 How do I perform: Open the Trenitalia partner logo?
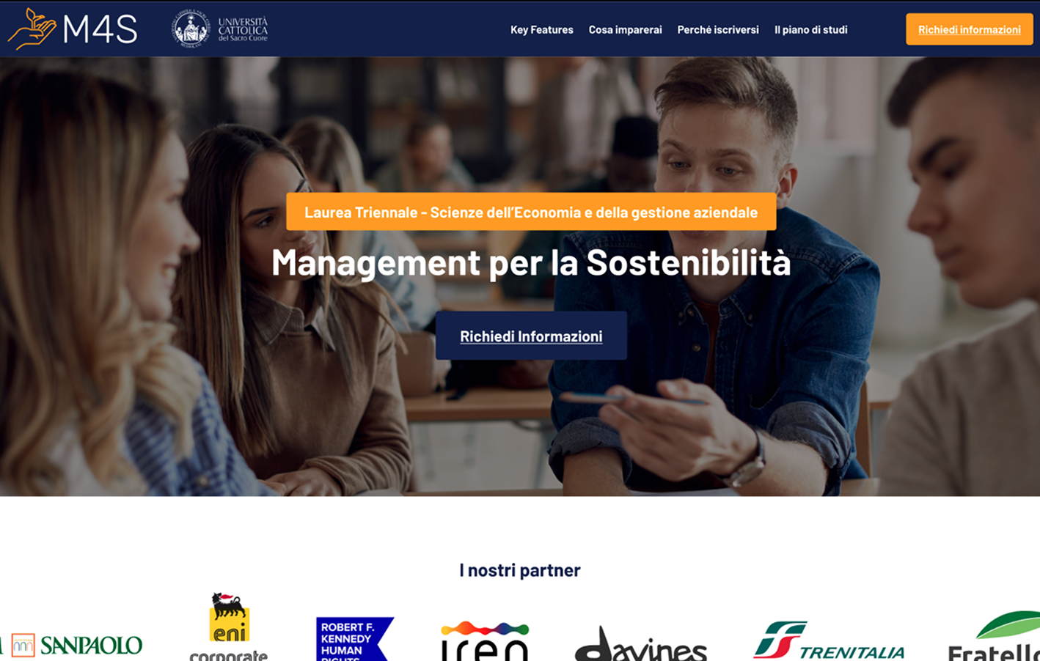pos(829,640)
